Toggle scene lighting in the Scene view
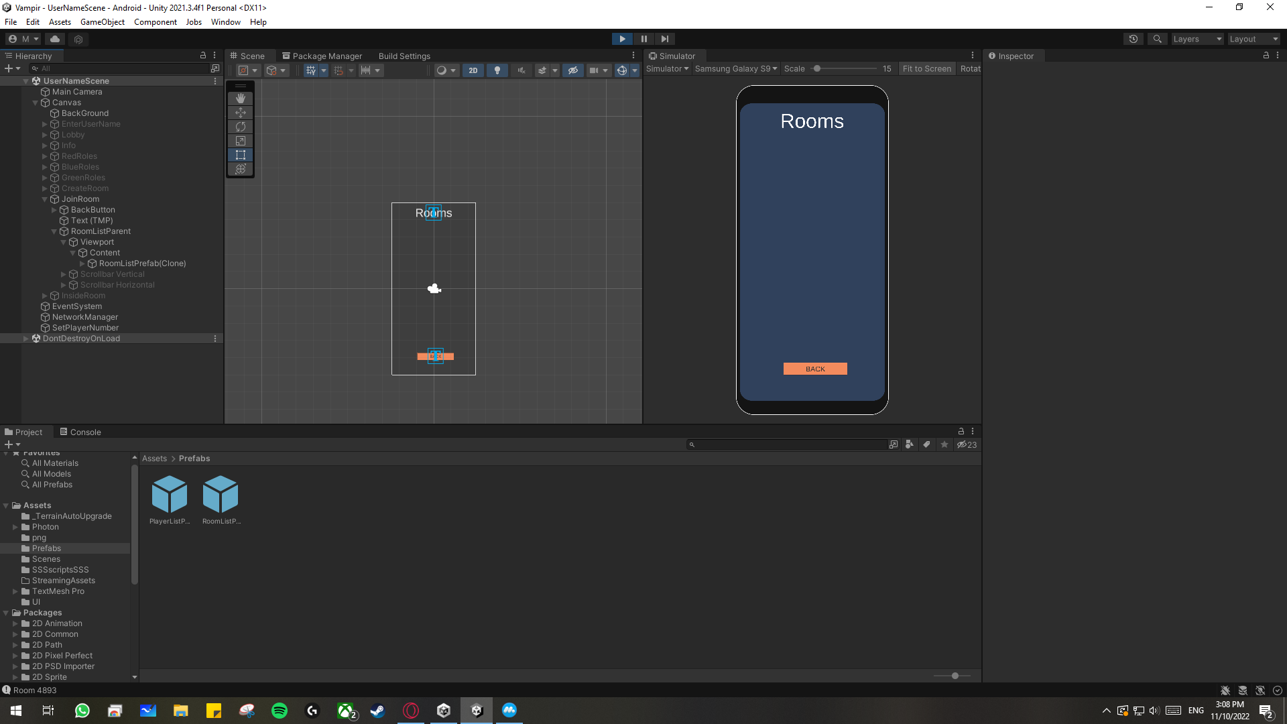The height and width of the screenshot is (724, 1287). click(497, 70)
